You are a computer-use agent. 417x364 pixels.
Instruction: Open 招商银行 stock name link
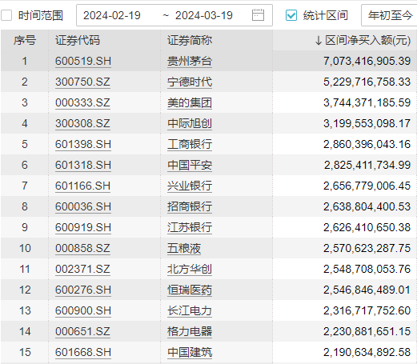(x=190, y=206)
